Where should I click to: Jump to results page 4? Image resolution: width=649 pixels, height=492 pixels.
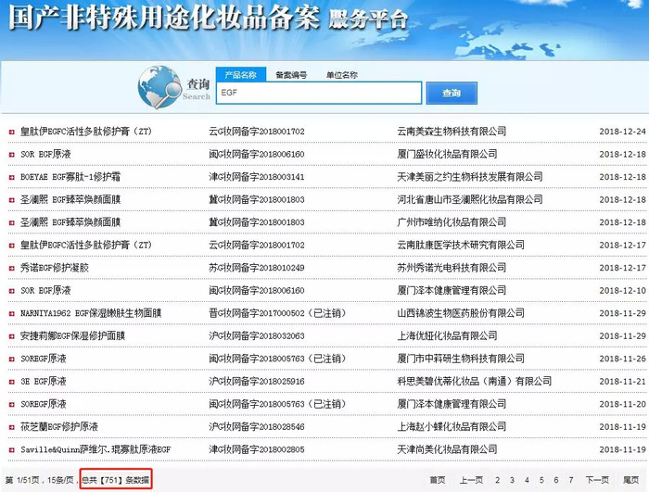coord(527,480)
